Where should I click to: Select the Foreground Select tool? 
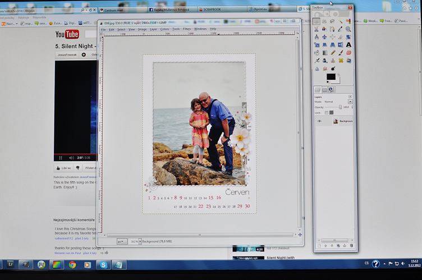pyautogui.click(x=324, y=29)
